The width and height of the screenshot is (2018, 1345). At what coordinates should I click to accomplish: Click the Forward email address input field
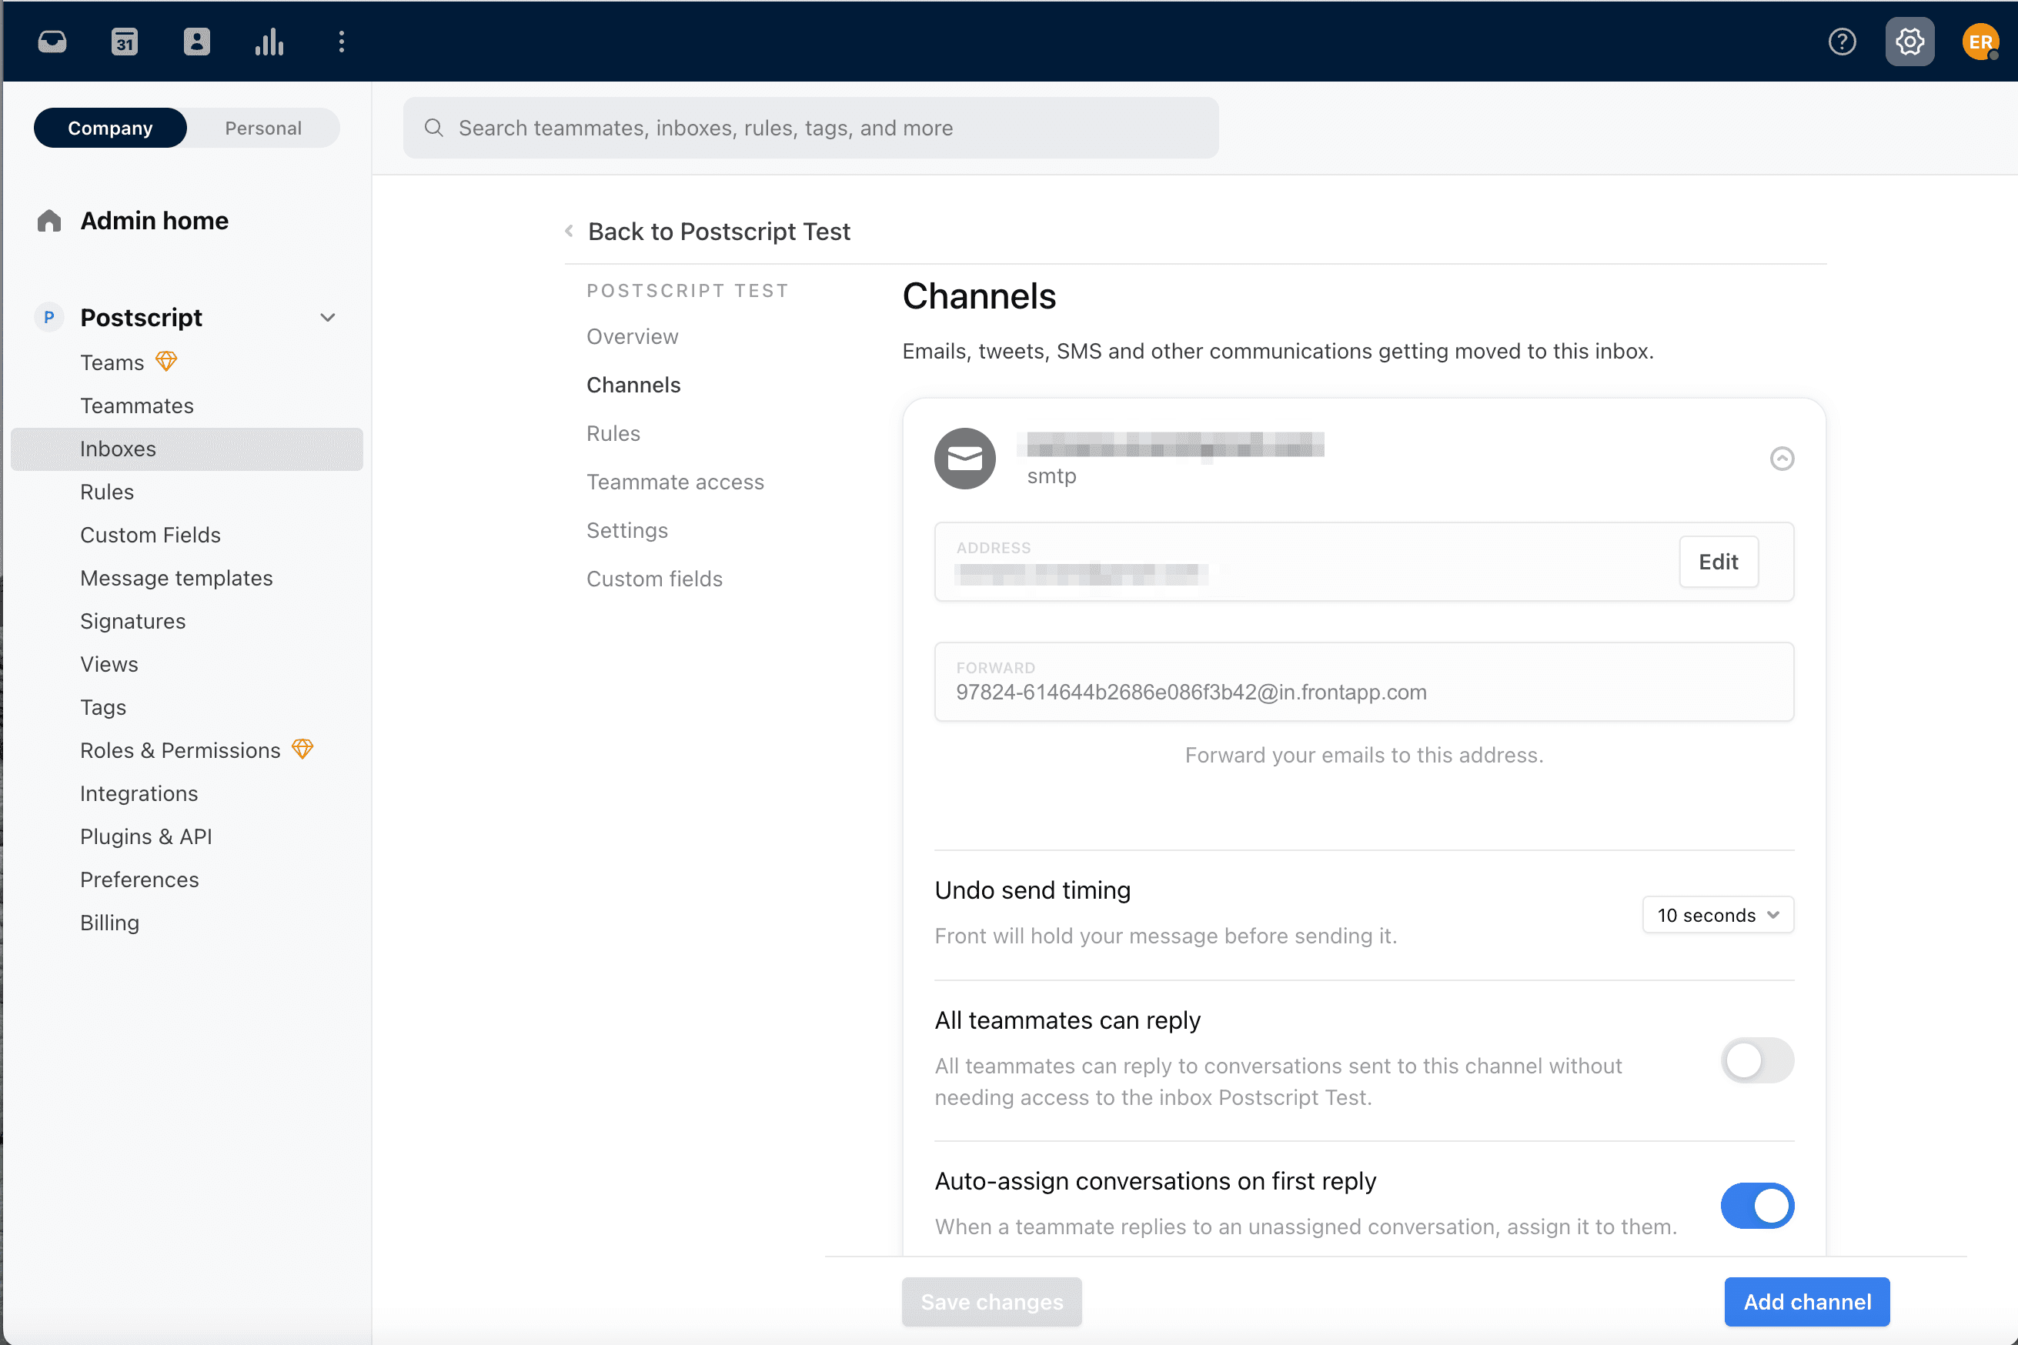[1363, 692]
